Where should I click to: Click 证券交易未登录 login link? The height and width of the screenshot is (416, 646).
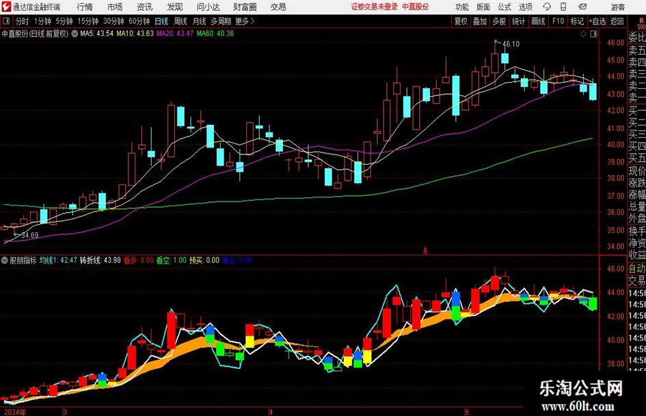(x=375, y=7)
